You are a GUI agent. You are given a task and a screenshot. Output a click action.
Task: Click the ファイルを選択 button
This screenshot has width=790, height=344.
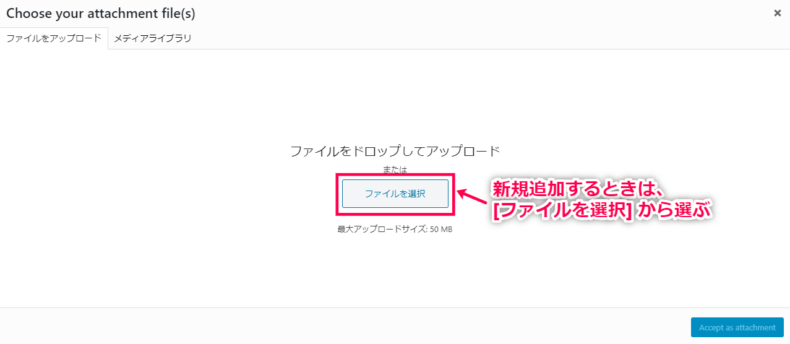click(x=395, y=194)
